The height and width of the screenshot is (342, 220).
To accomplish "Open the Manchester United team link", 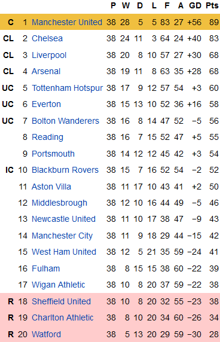I will pyautogui.click(x=67, y=22).
